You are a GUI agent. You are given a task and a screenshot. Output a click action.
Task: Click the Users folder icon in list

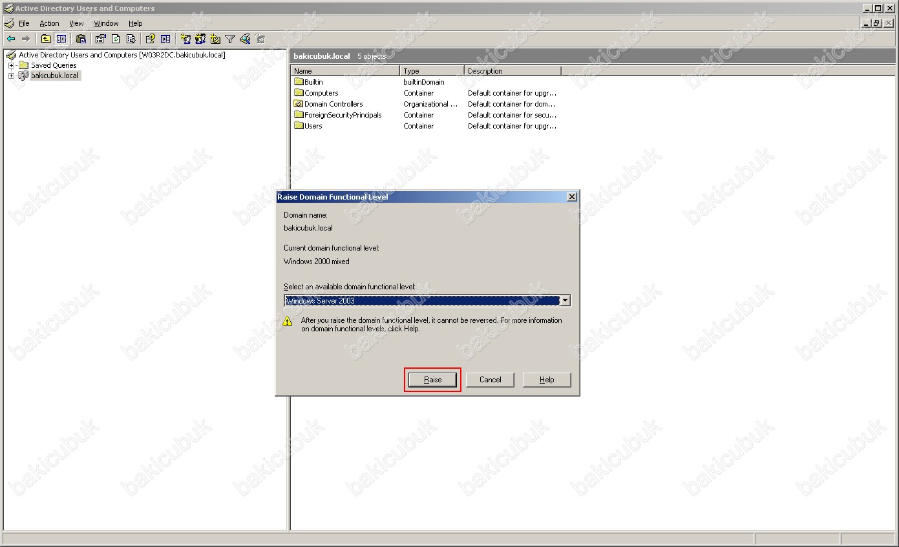pyautogui.click(x=299, y=126)
